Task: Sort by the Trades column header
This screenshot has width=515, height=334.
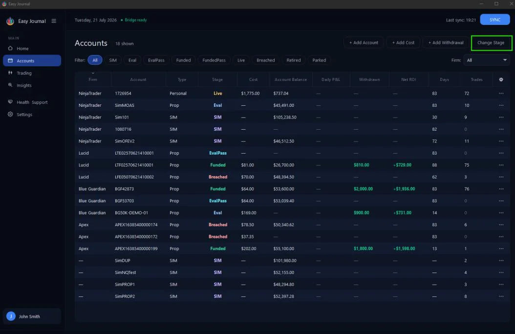Action: tap(476, 79)
